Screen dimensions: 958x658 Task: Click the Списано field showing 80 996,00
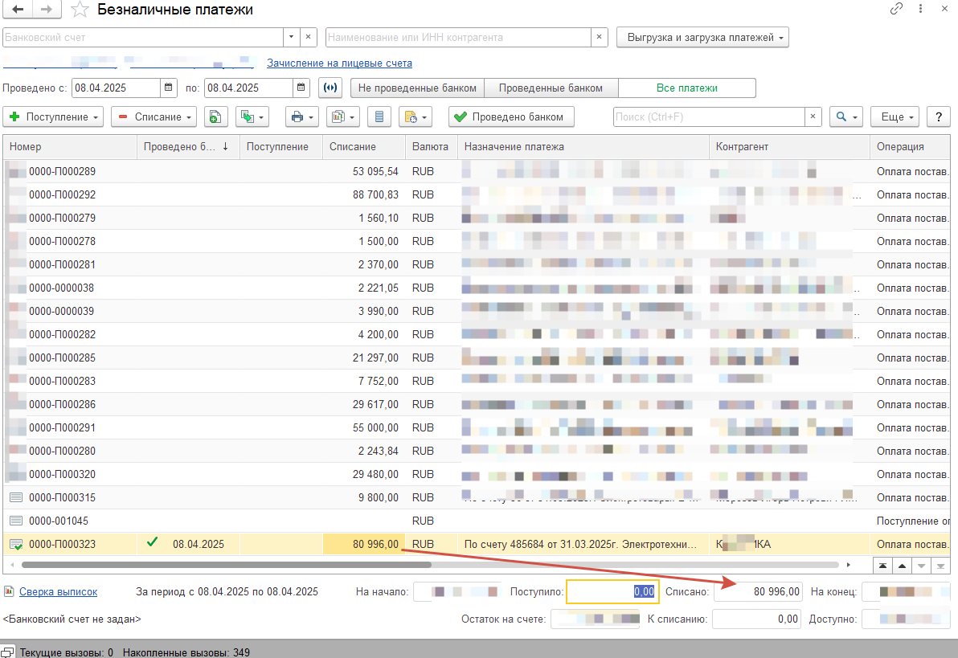pos(758,591)
